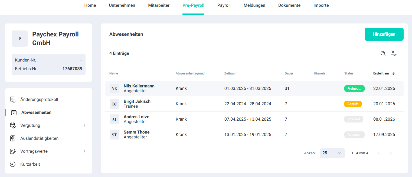The width and height of the screenshot is (412, 177).
Task: Switch to the Payroll tab
Action: coord(224,5)
